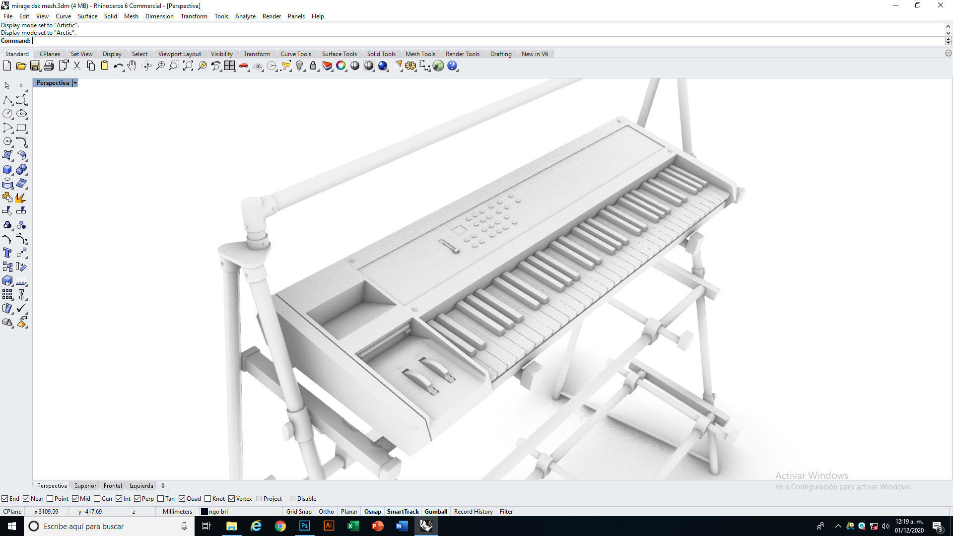
Task: Toggle the Perp osnap checkbox
Action: tap(137, 499)
